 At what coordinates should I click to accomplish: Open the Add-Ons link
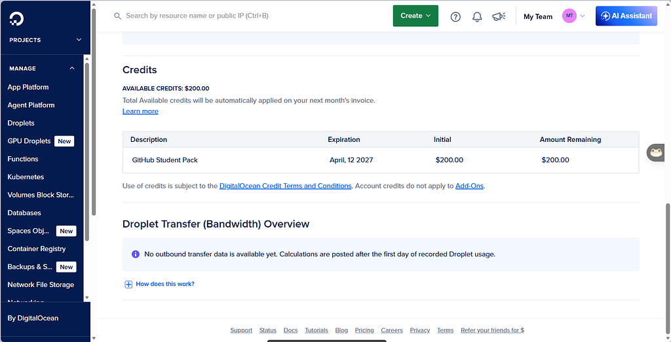point(469,186)
